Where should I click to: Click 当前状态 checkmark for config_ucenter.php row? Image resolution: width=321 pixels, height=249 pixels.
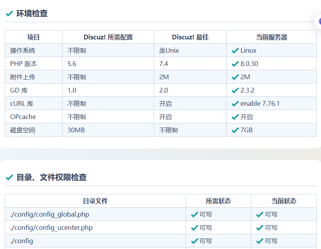pyautogui.click(x=260, y=228)
